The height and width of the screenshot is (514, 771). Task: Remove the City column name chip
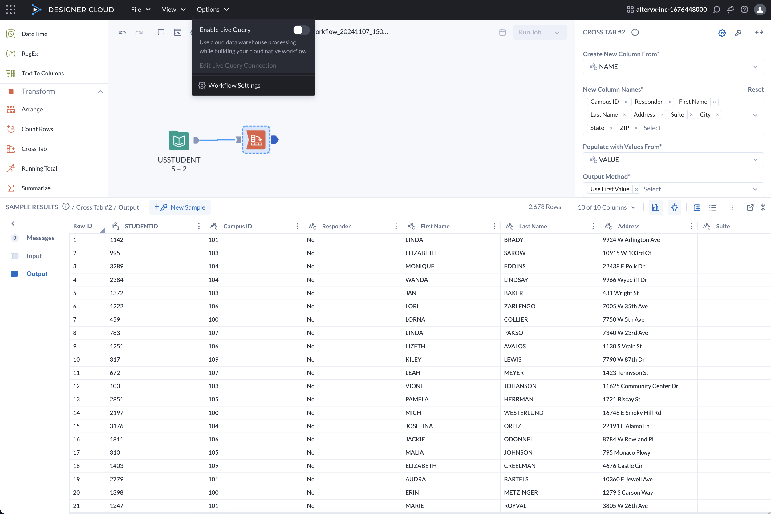(717, 114)
